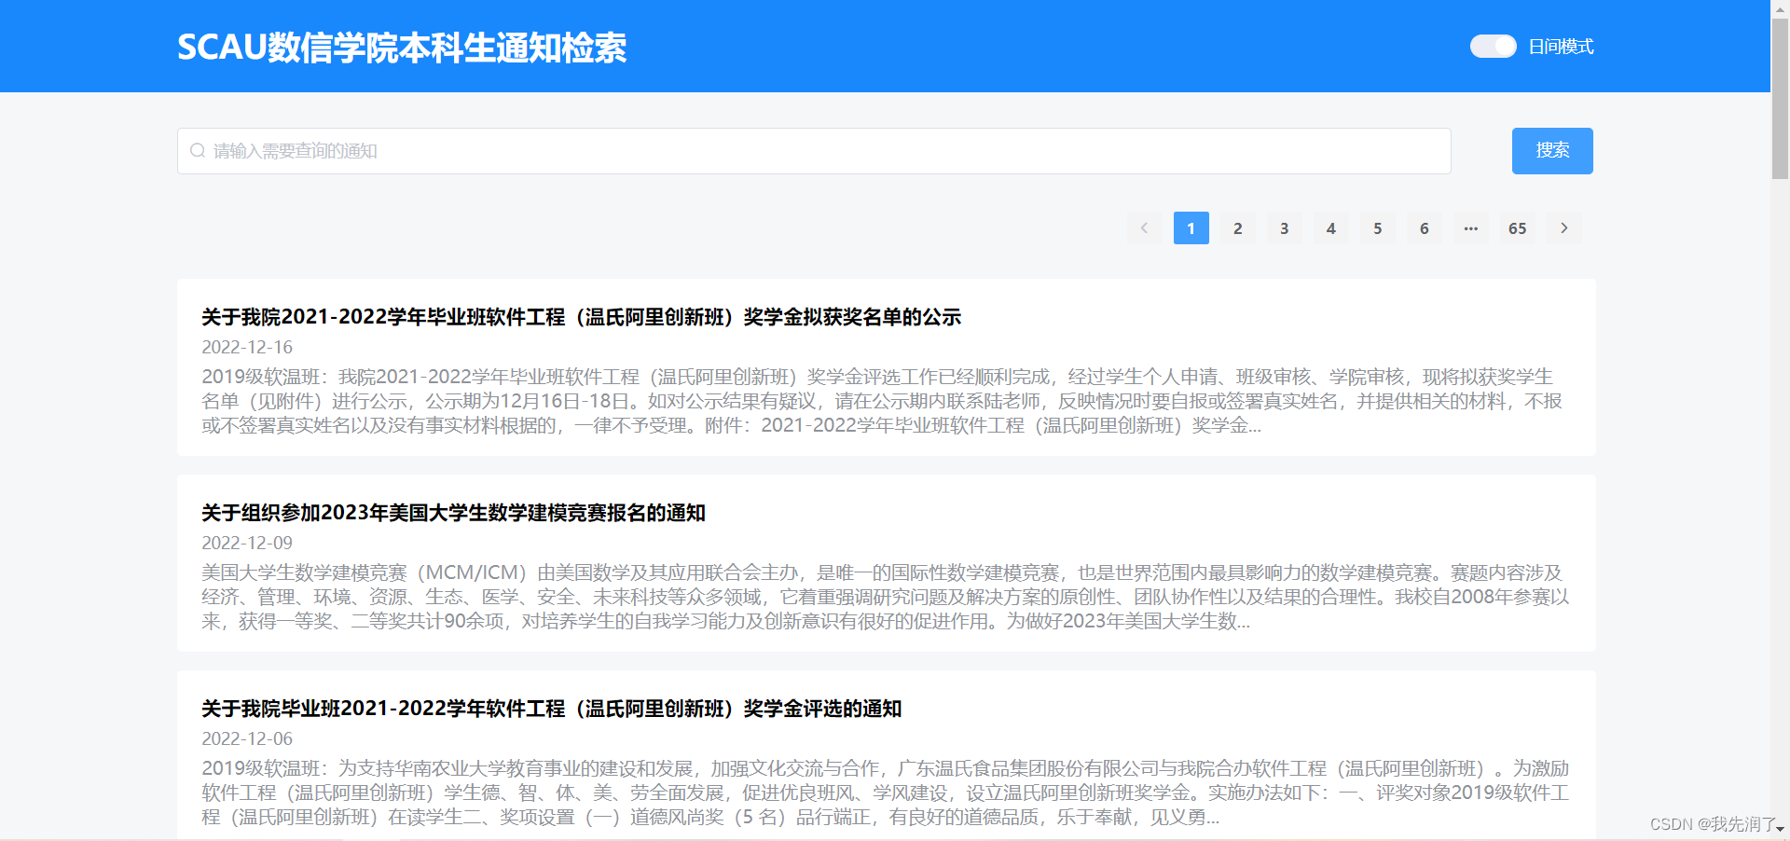
Task: Click the summary starting 2019级软温班：为支持华南农业大学
Action: click(x=886, y=793)
